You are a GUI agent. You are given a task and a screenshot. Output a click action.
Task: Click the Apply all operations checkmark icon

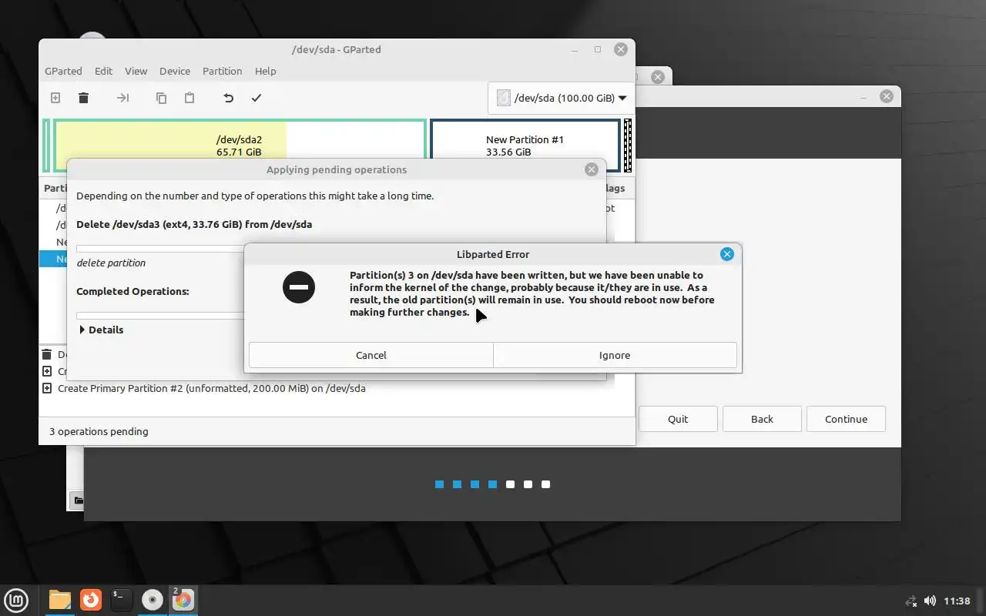click(257, 98)
